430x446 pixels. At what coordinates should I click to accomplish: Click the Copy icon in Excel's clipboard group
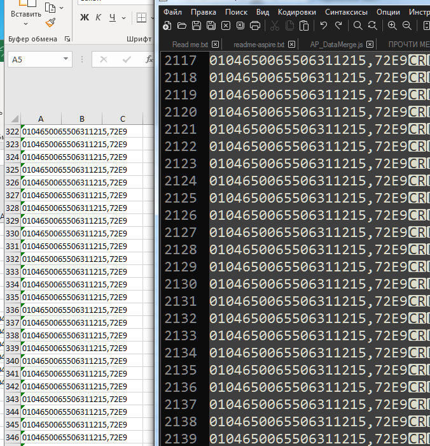coord(50,8)
